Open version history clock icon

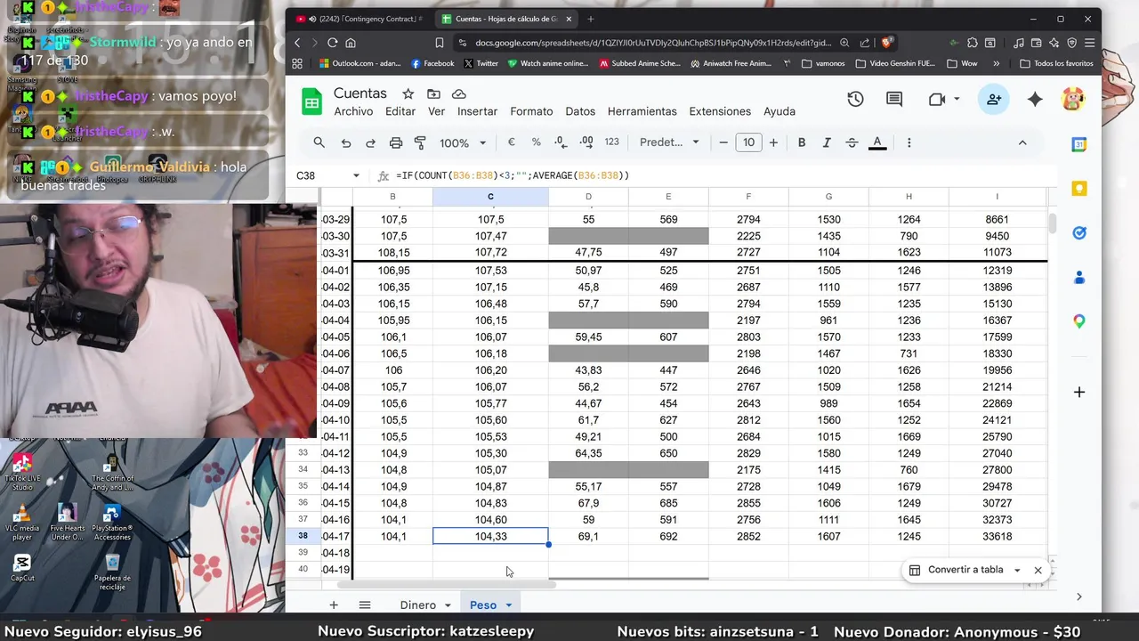(855, 100)
